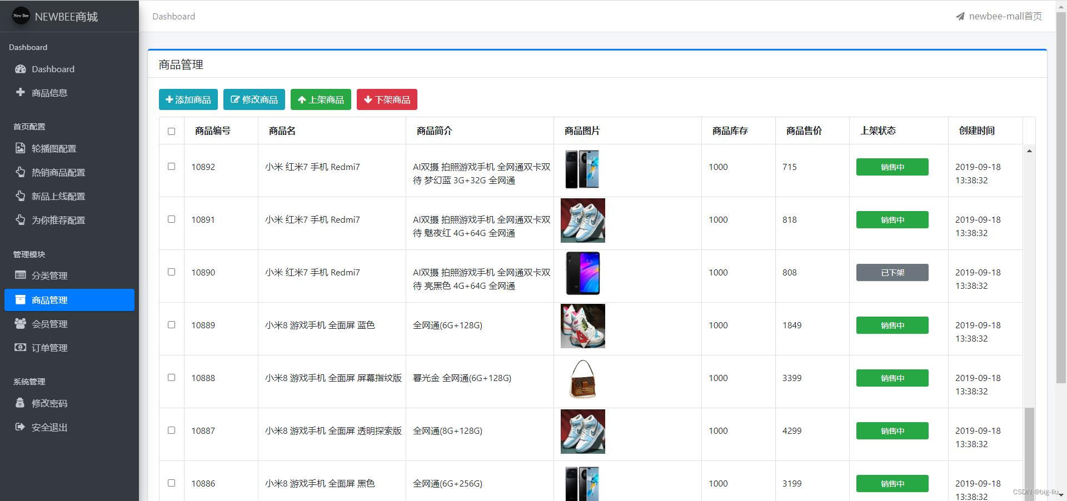Click the sneaker thumbnail for product 10887

(x=583, y=432)
